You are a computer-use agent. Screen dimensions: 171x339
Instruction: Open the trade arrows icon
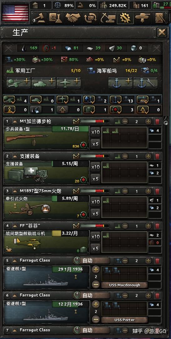pyautogui.click(x=90, y=18)
